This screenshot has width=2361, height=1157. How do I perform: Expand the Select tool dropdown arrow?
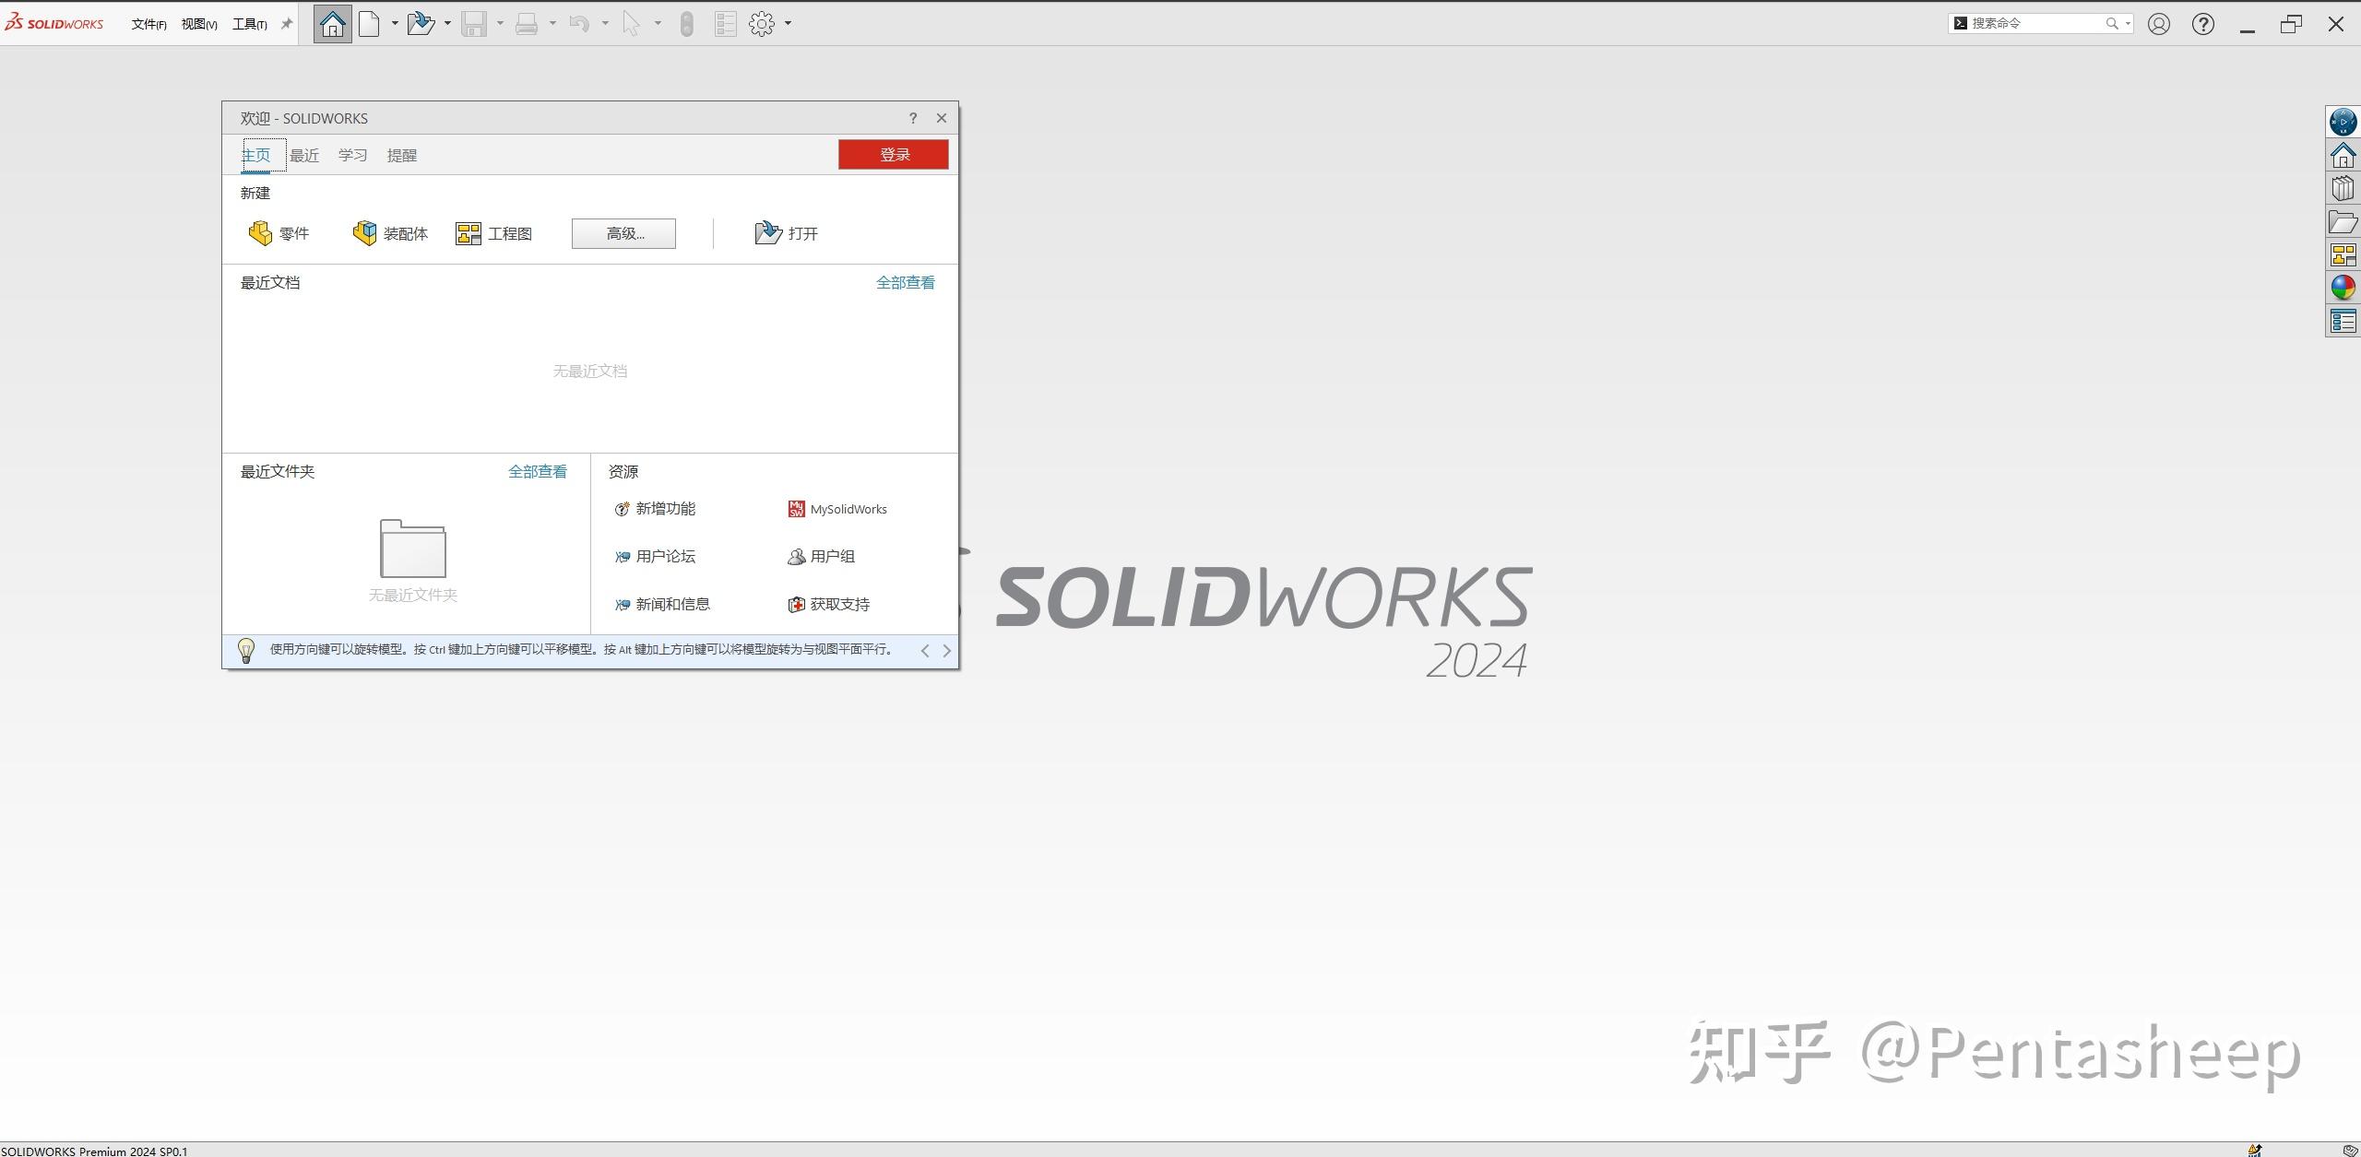(x=658, y=24)
